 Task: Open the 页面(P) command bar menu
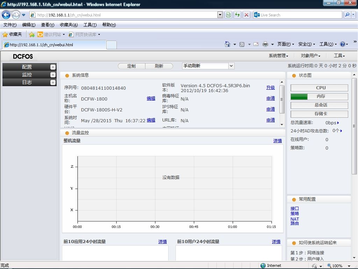click(286, 44)
